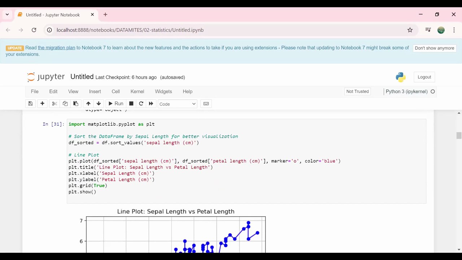This screenshot has width=462, height=260.
Task: Click the browser address bar URL
Action: click(x=130, y=30)
